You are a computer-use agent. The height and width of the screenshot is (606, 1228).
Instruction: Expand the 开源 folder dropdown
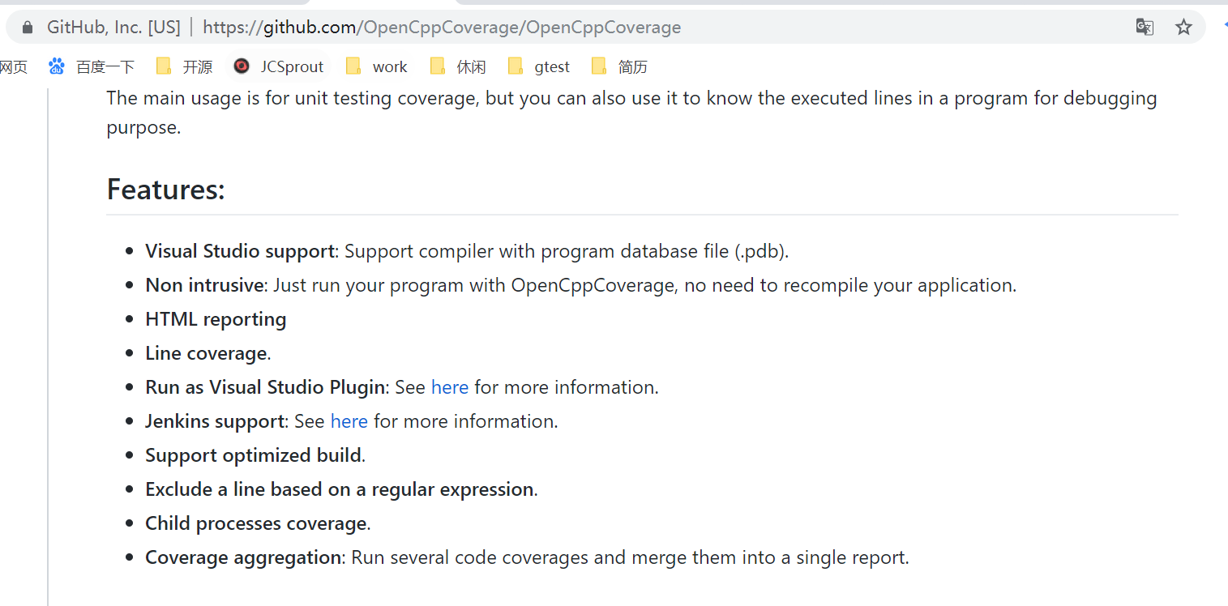coord(183,66)
